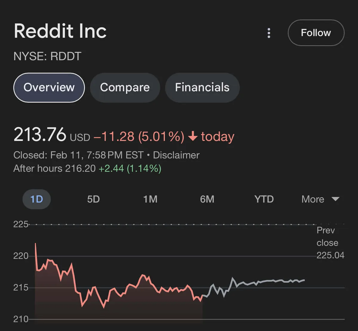Click the More dropdown arrow
The height and width of the screenshot is (331, 358).
pos(336,199)
